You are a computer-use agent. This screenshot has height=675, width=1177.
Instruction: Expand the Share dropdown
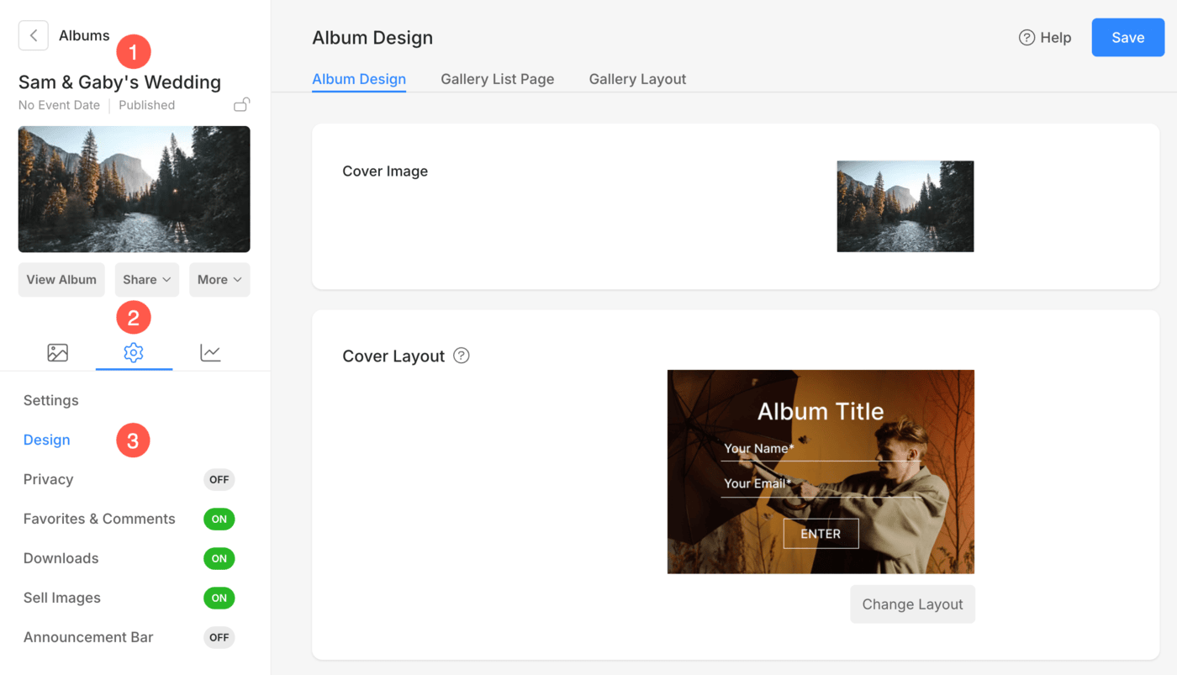147,280
